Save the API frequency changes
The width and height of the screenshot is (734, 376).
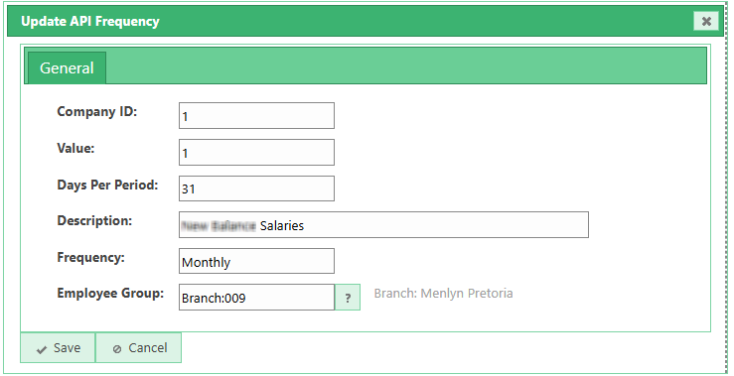pyautogui.click(x=58, y=348)
